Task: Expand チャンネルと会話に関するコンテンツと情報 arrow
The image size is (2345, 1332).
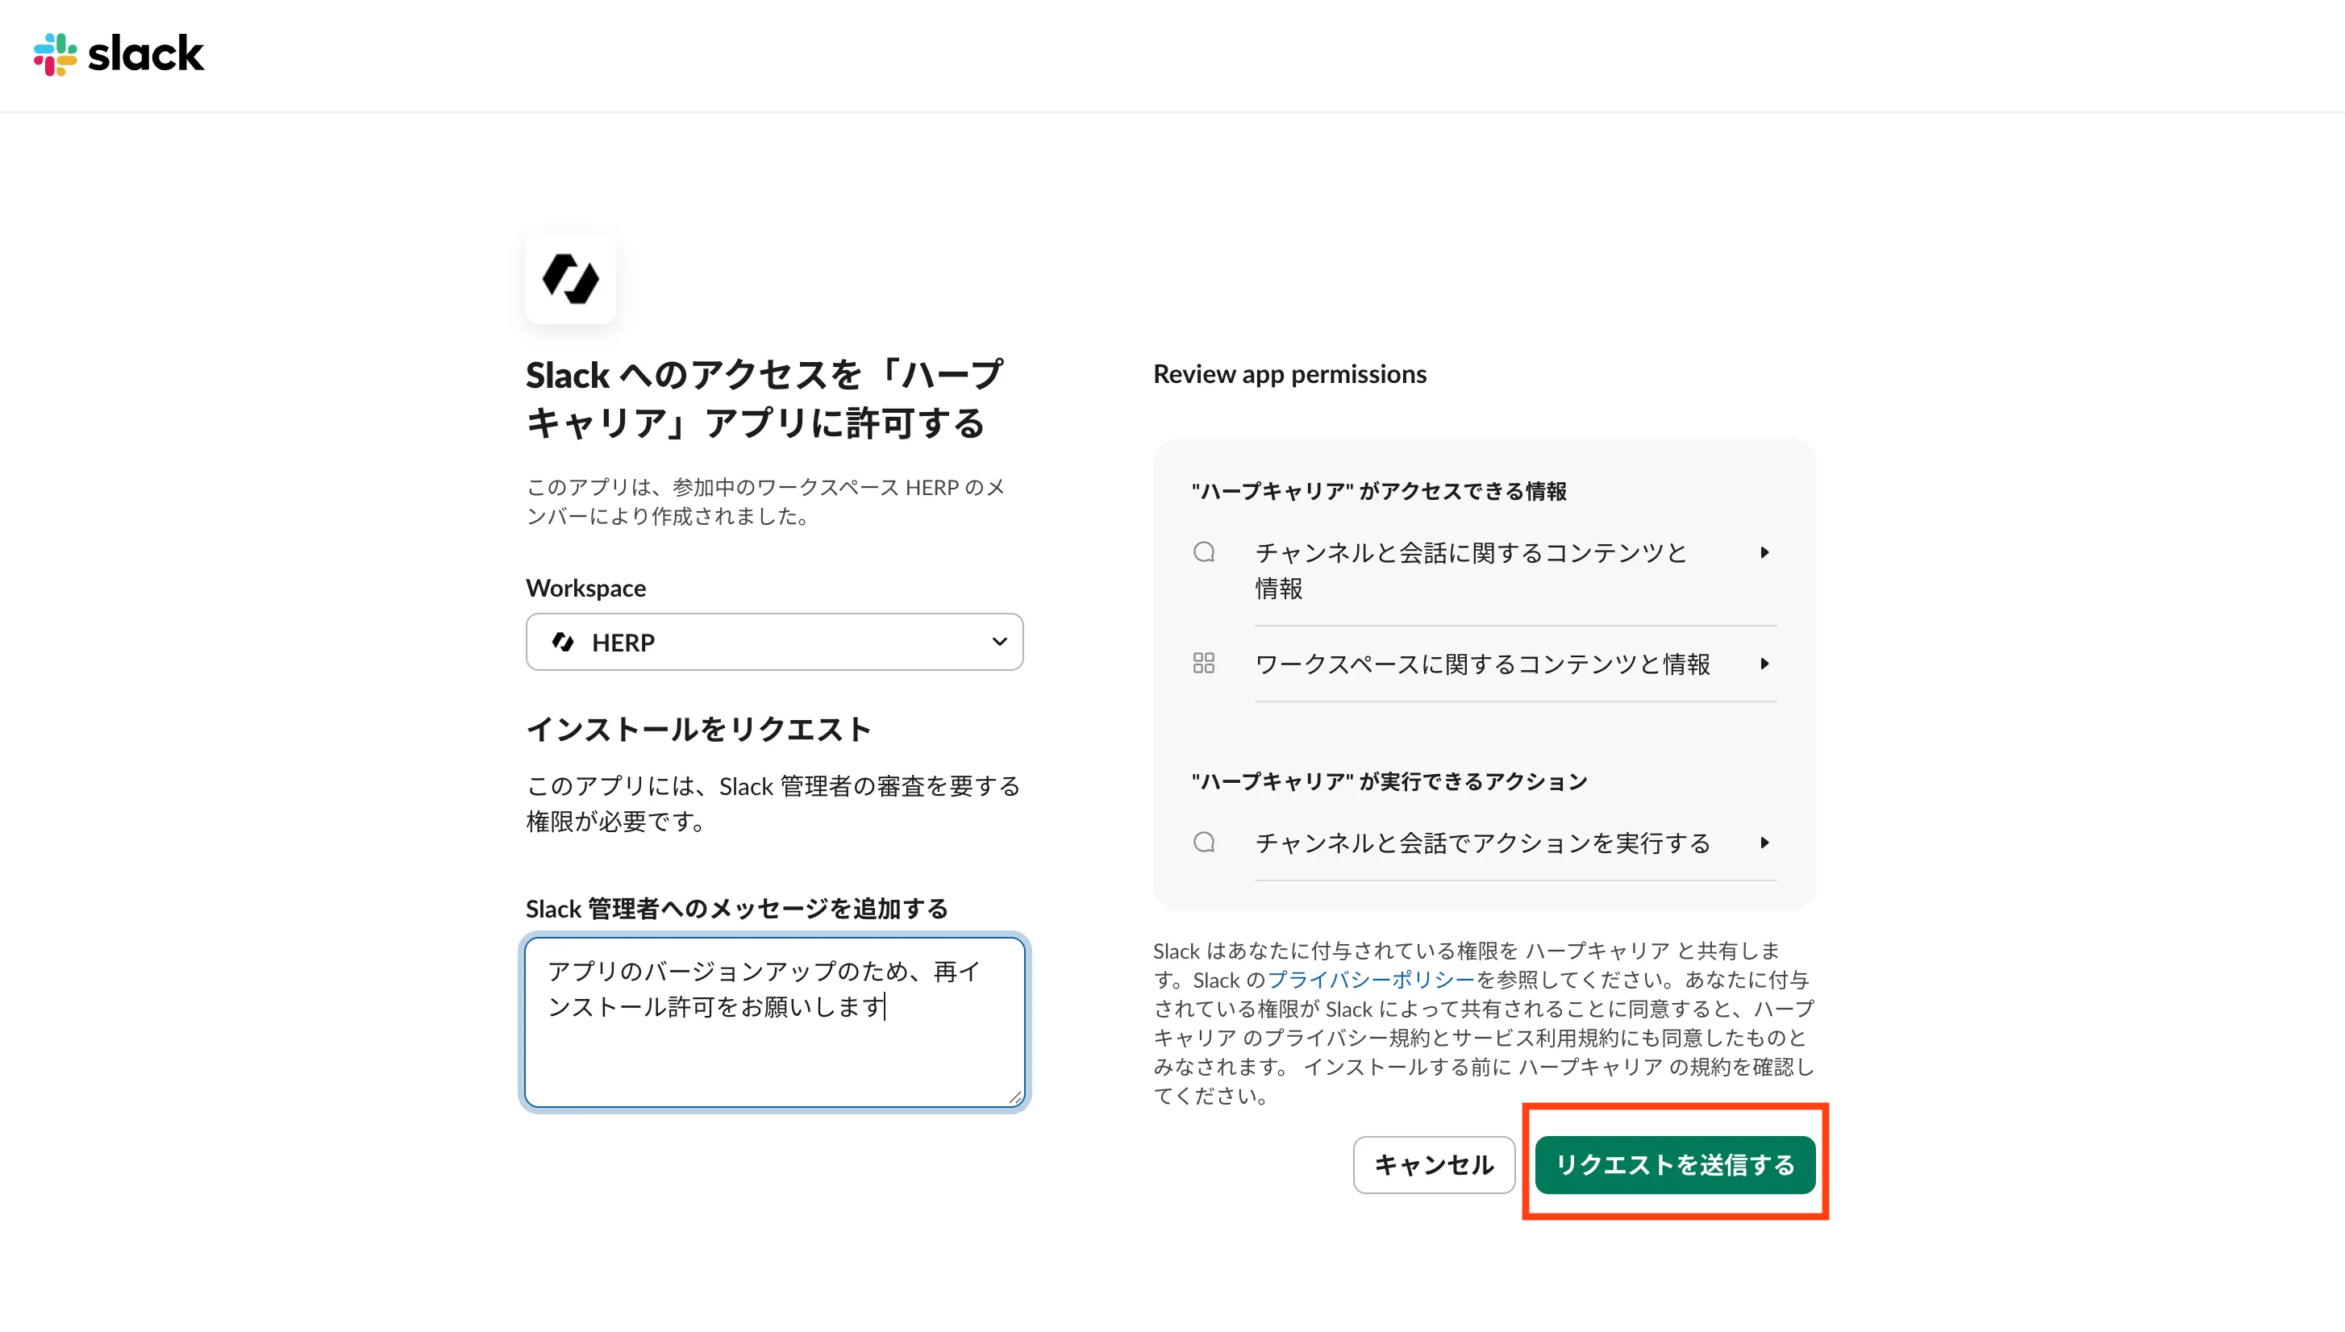Action: [x=1765, y=552]
